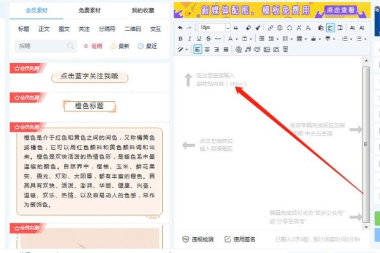Click 违规检测 at editor bottom
The width and height of the screenshot is (380, 253).
point(198,240)
